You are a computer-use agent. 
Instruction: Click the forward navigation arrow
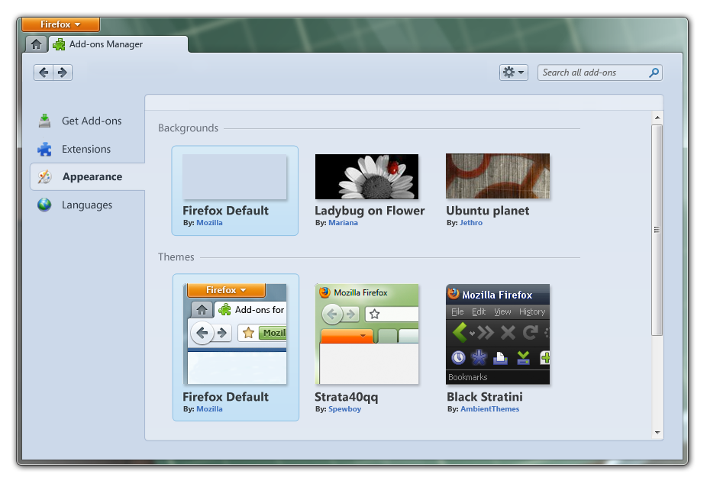pyautogui.click(x=63, y=73)
